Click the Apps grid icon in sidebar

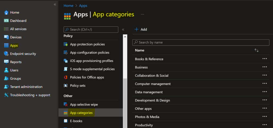(6, 46)
